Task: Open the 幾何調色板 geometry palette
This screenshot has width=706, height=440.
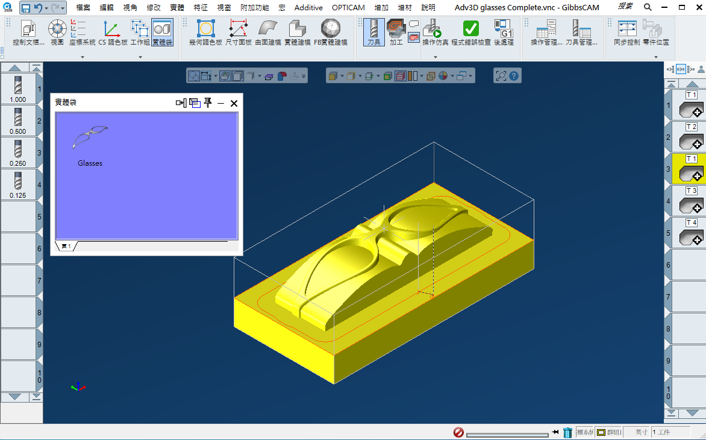Action: (x=205, y=29)
